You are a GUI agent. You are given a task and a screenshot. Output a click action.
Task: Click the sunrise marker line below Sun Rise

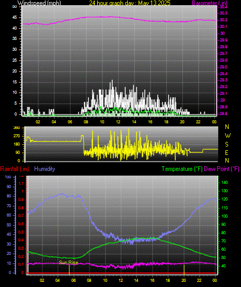click(x=69, y=269)
